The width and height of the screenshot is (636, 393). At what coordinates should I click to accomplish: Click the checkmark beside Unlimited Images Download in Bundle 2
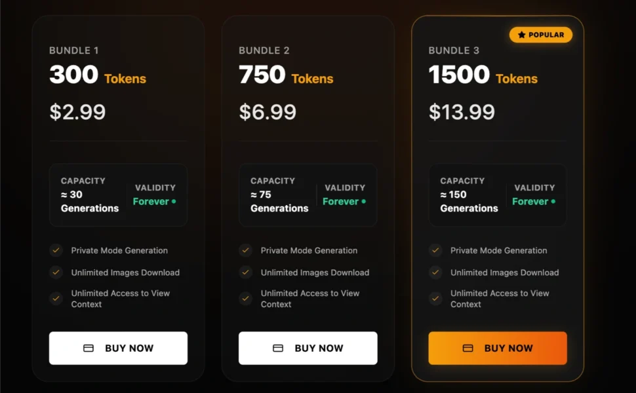[246, 272]
